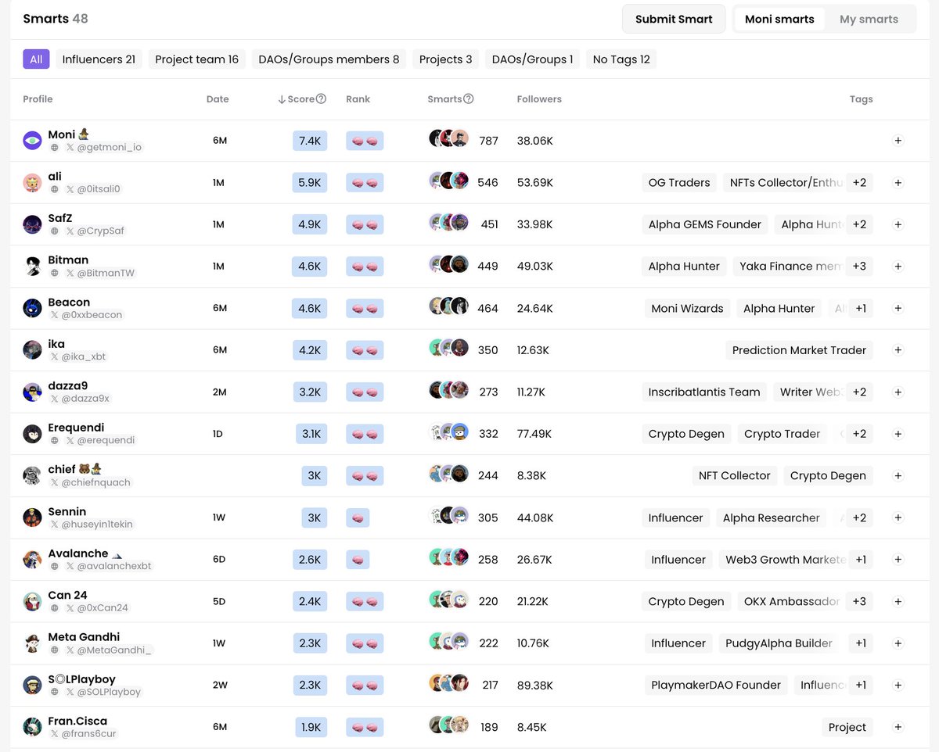This screenshot has height=752, width=939.
Task: Open Meta Gandhi's profile avatar
Action: point(32,643)
